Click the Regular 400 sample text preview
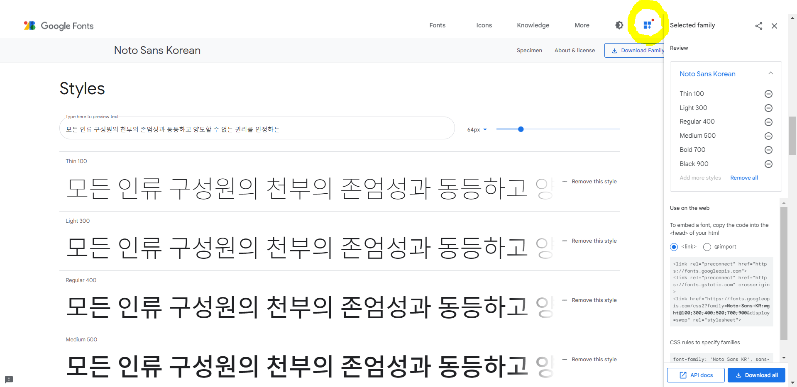Screen dimensions: 797x387 tap(310, 307)
